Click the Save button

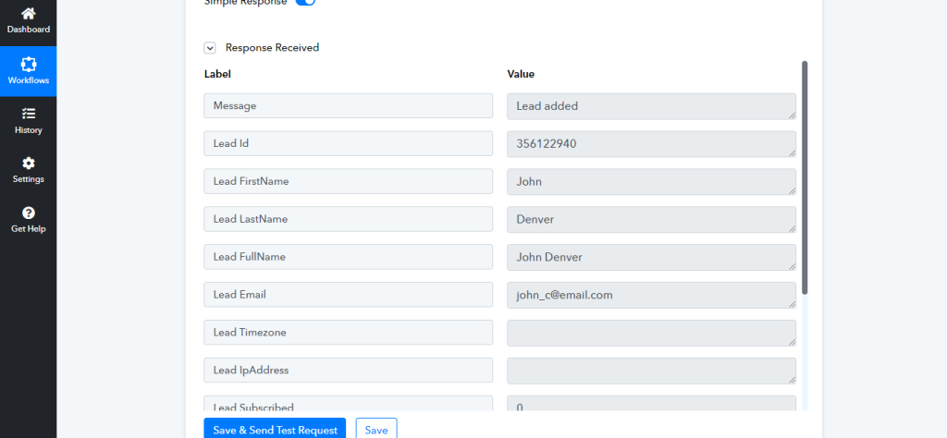point(376,429)
